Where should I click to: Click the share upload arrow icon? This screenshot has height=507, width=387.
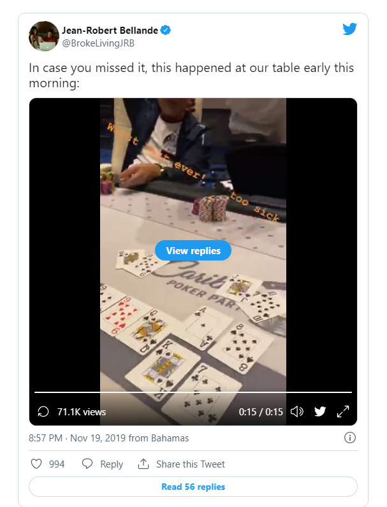point(143,464)
